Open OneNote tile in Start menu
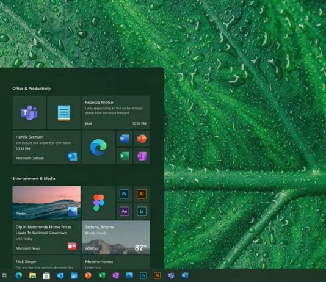 [142, 156]
